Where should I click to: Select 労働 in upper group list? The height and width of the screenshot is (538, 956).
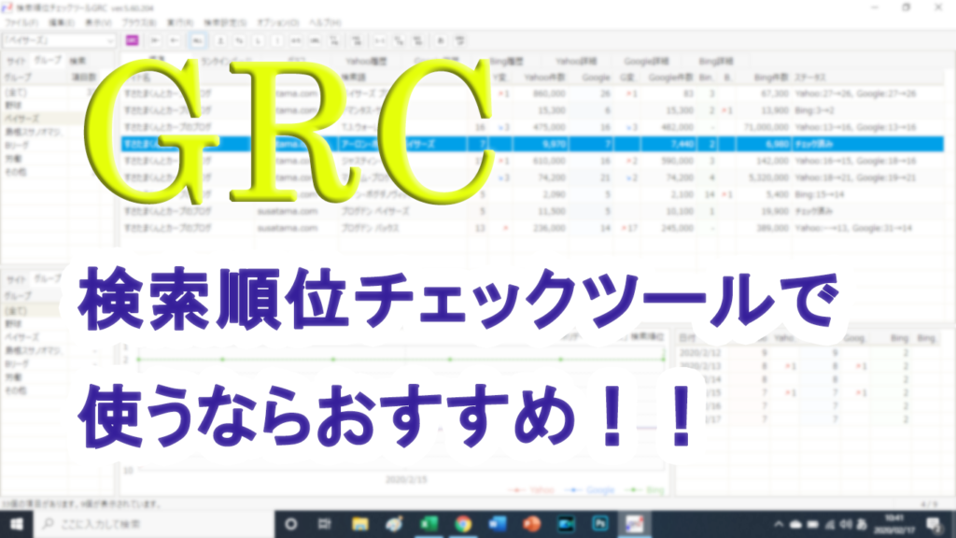point(13,159)
